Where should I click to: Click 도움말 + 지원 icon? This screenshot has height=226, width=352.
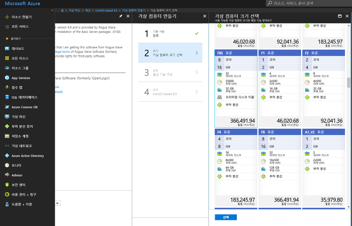click(x=7, y=204)
